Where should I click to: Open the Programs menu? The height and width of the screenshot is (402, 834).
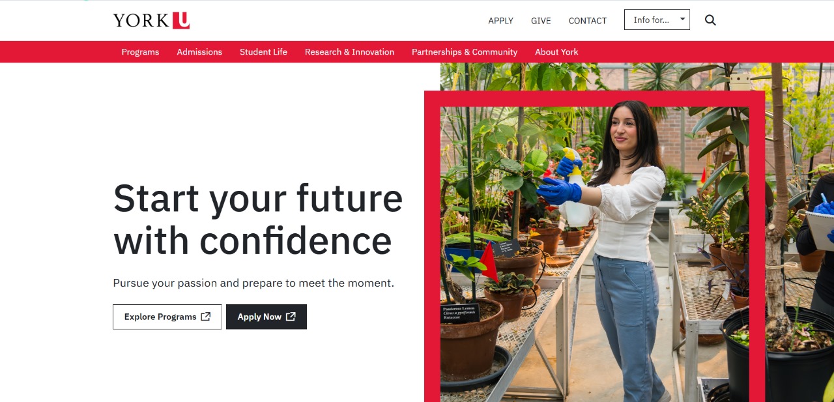pos(140,52)
